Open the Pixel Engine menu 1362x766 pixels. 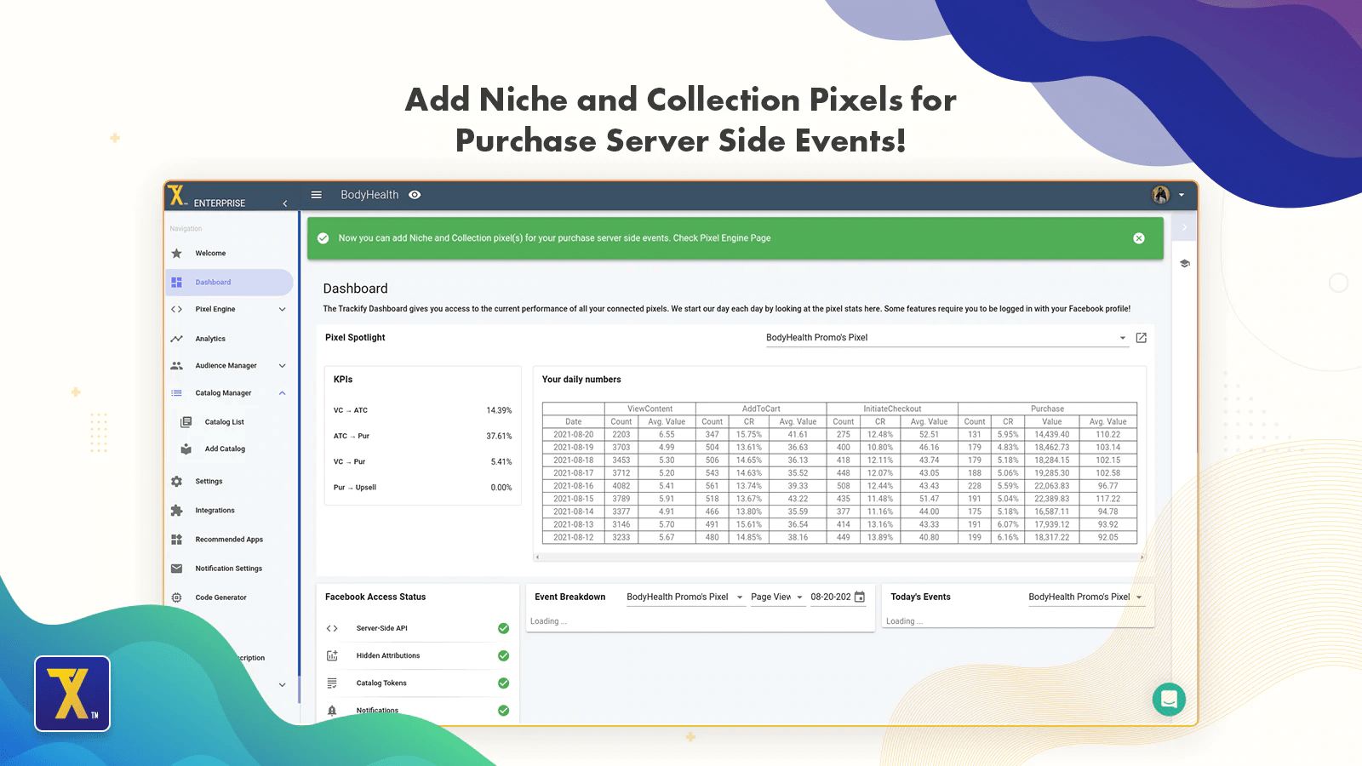click(x=215, y=310)
